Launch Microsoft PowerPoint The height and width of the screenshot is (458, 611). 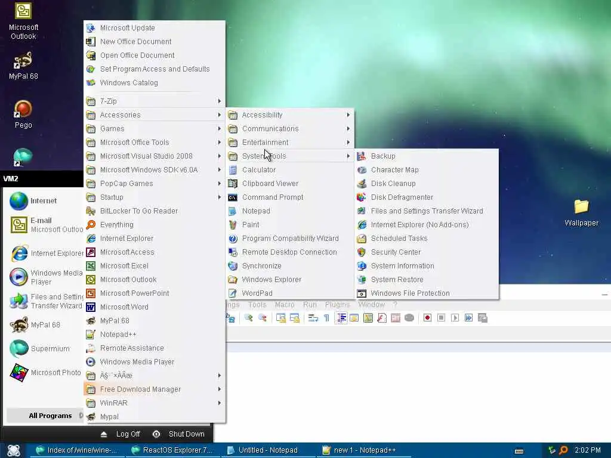(x=155, y=293)
